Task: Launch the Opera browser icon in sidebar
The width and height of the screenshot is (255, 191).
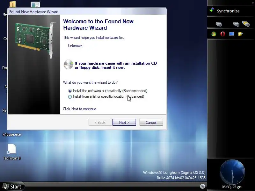Action: pyautogui.click(x=222, y=34)
